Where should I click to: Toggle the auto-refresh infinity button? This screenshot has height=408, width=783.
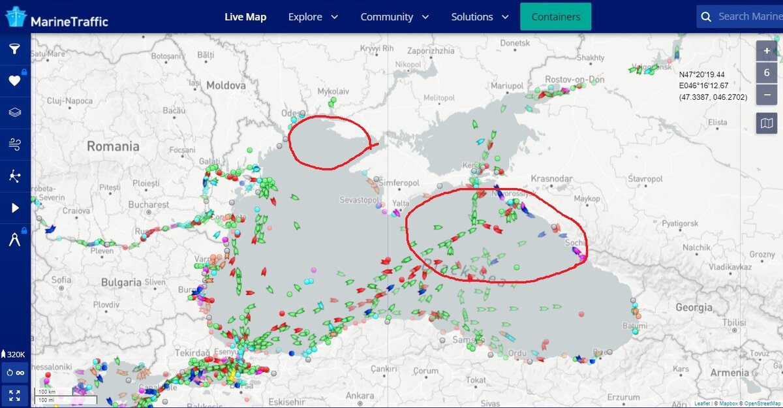tap(14, 373)
